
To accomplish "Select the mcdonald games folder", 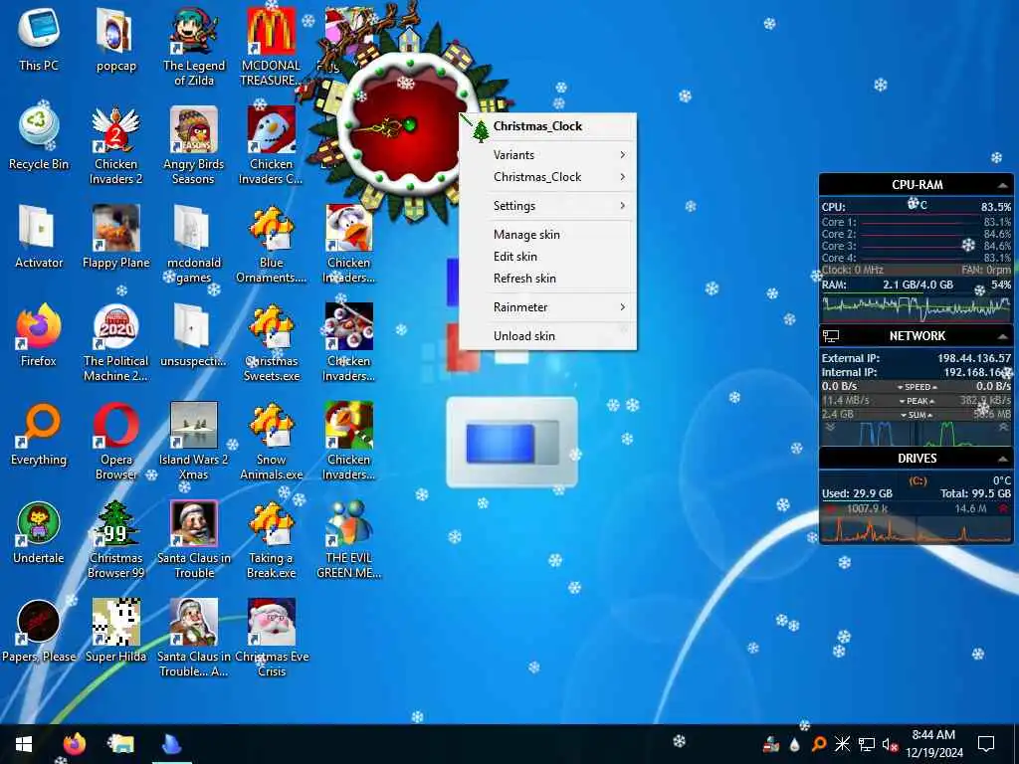I will [x=194, y=244].
